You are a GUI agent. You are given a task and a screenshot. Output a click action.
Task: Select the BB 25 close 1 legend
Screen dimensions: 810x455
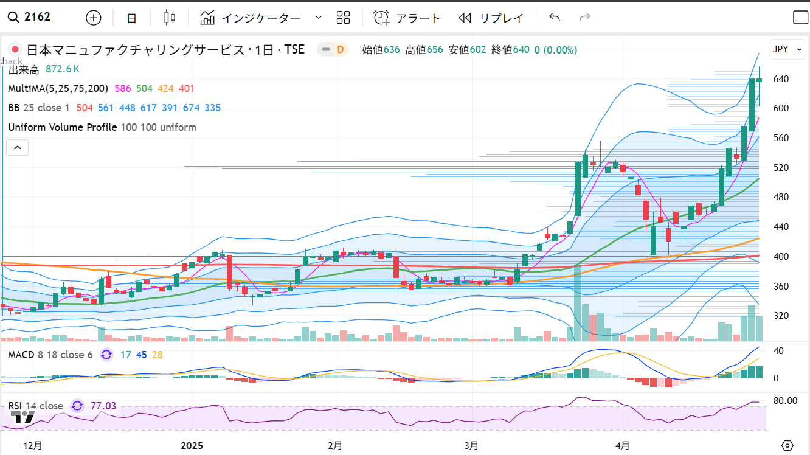point(39,108)
